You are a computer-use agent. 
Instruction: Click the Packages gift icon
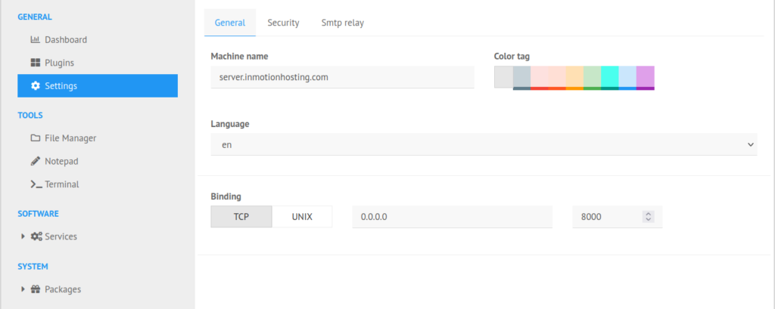(36, 289)
